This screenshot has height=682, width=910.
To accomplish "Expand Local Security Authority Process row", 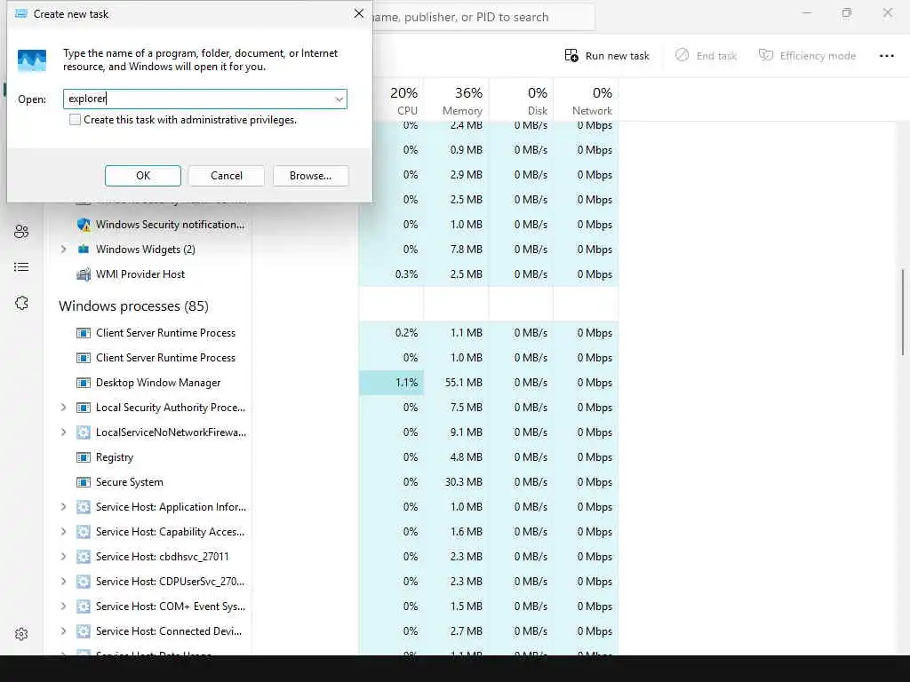I will pyautogui.click(x=63, y=407).
